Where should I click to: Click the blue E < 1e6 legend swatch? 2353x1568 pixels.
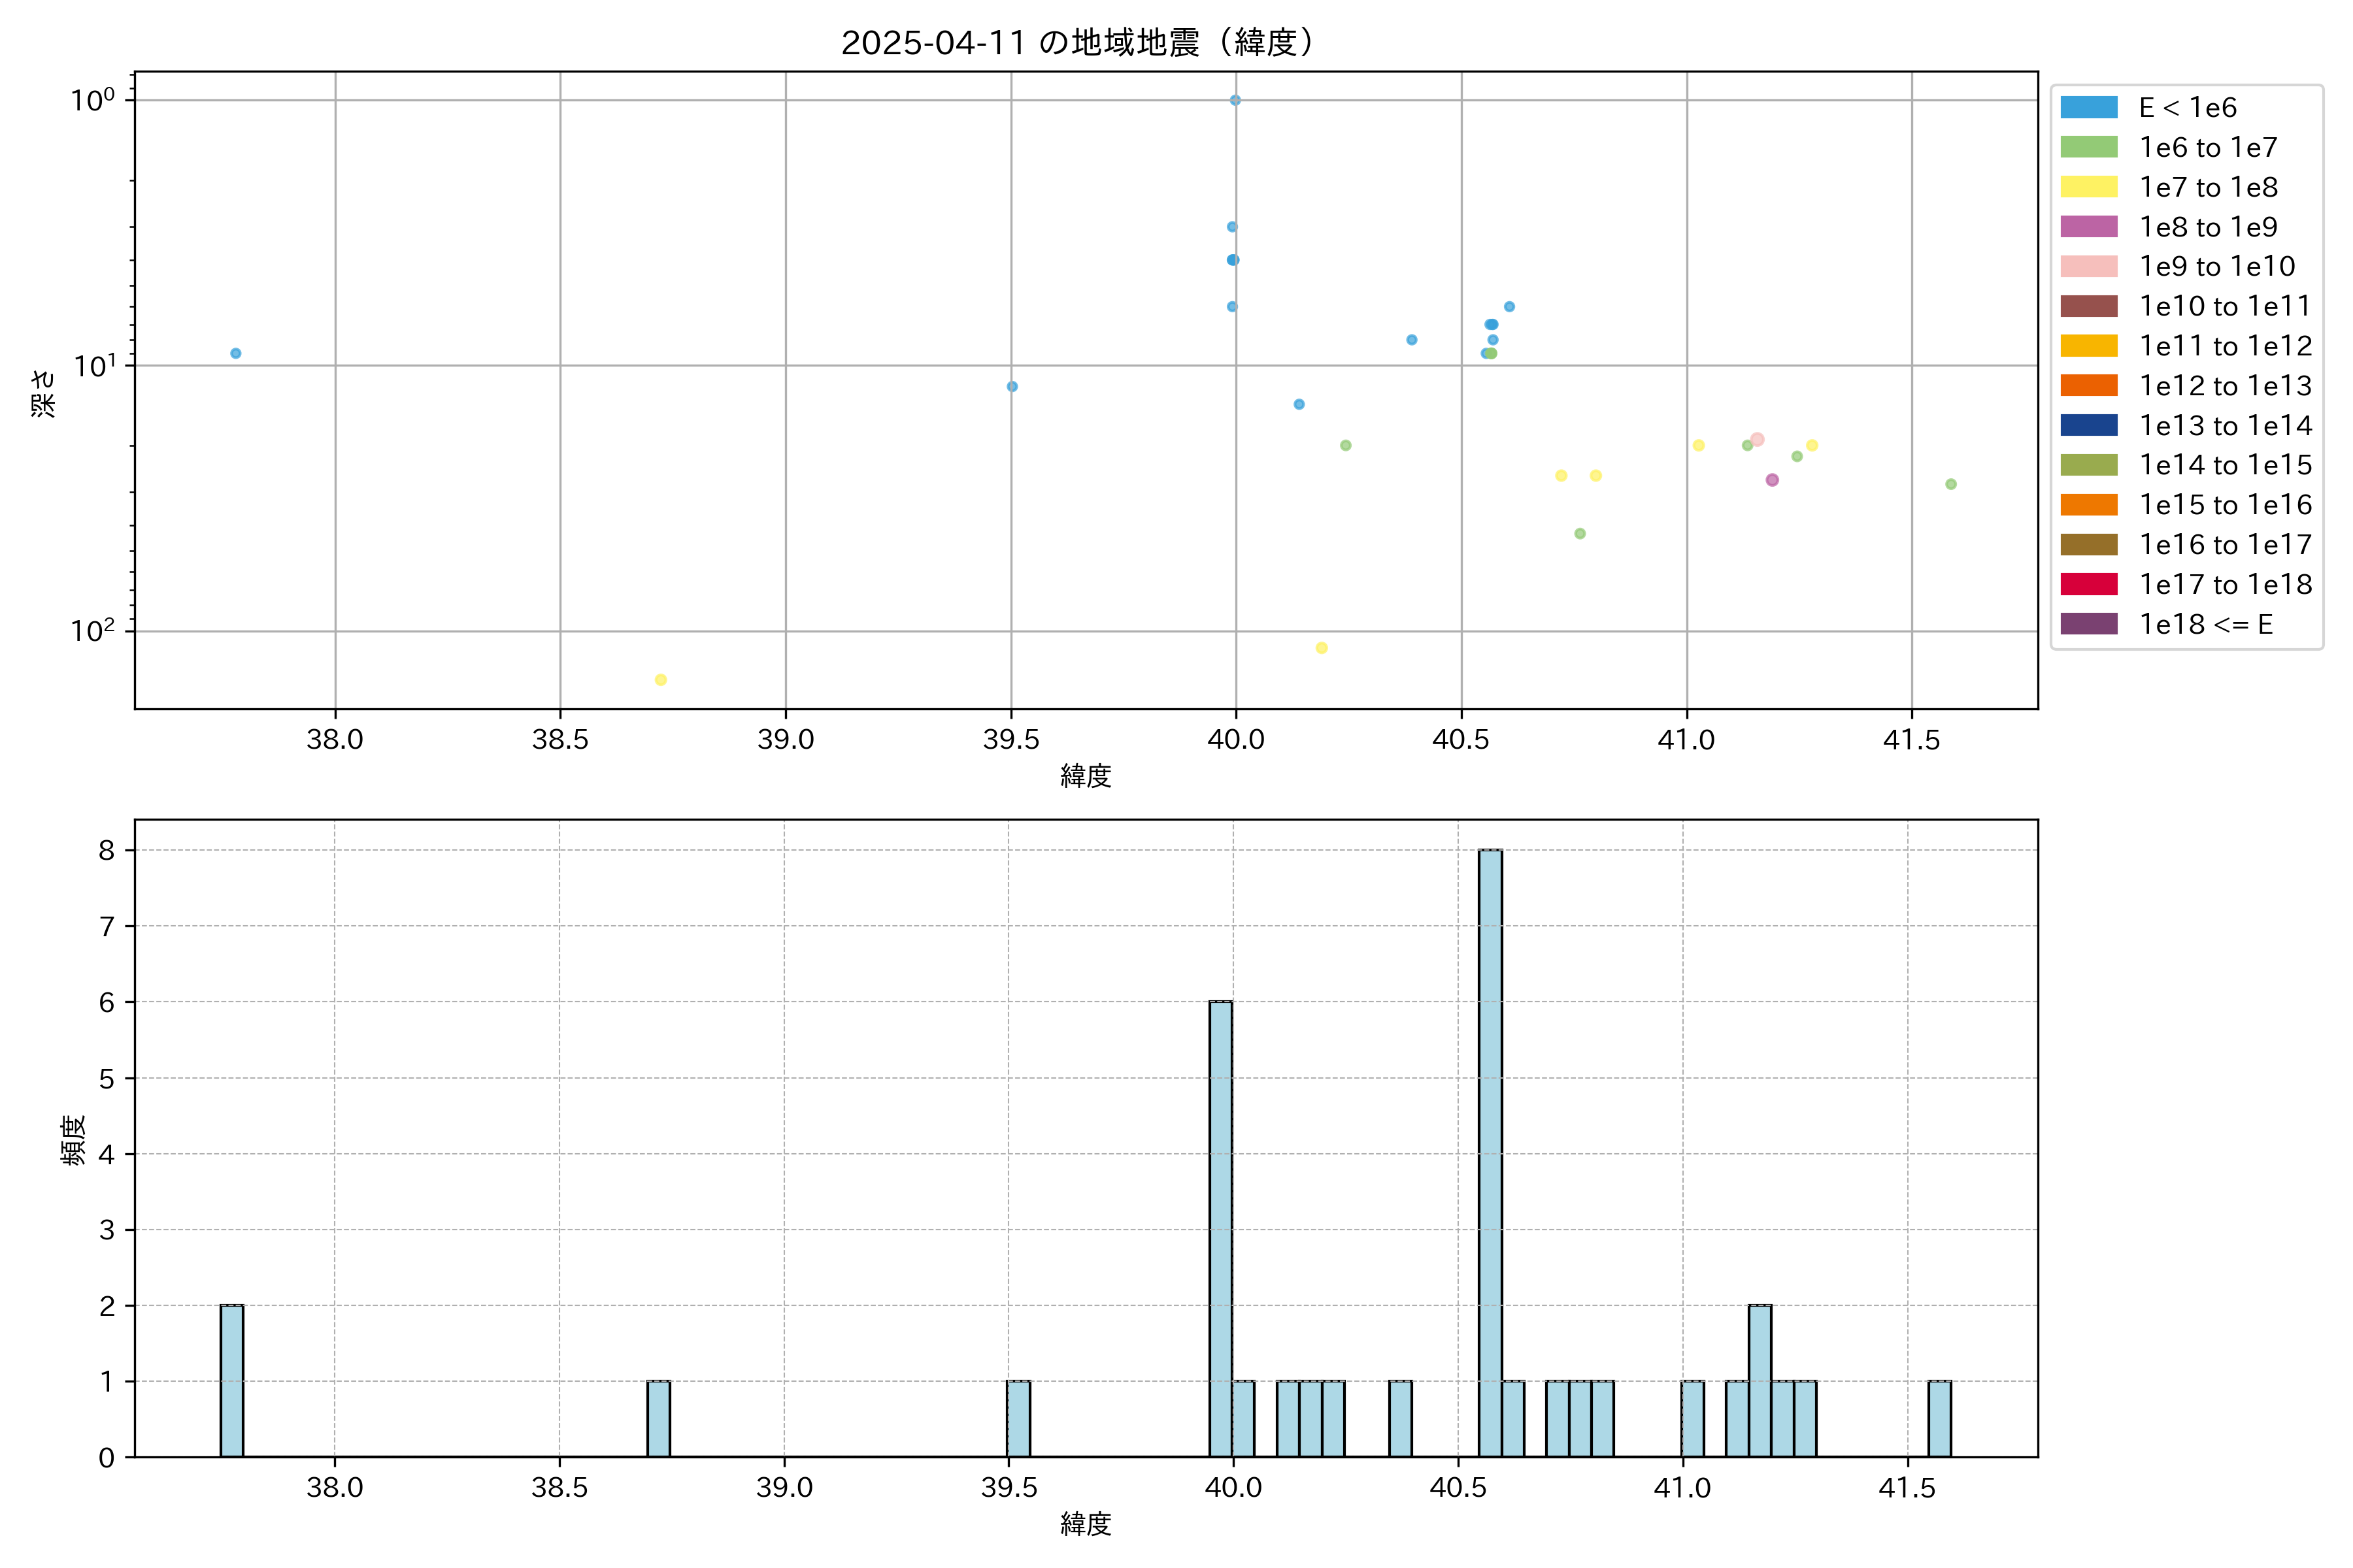click(x=2088, y=107)
